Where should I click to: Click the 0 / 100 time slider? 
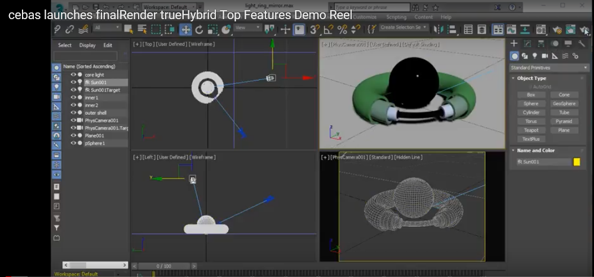click(163, 266)
